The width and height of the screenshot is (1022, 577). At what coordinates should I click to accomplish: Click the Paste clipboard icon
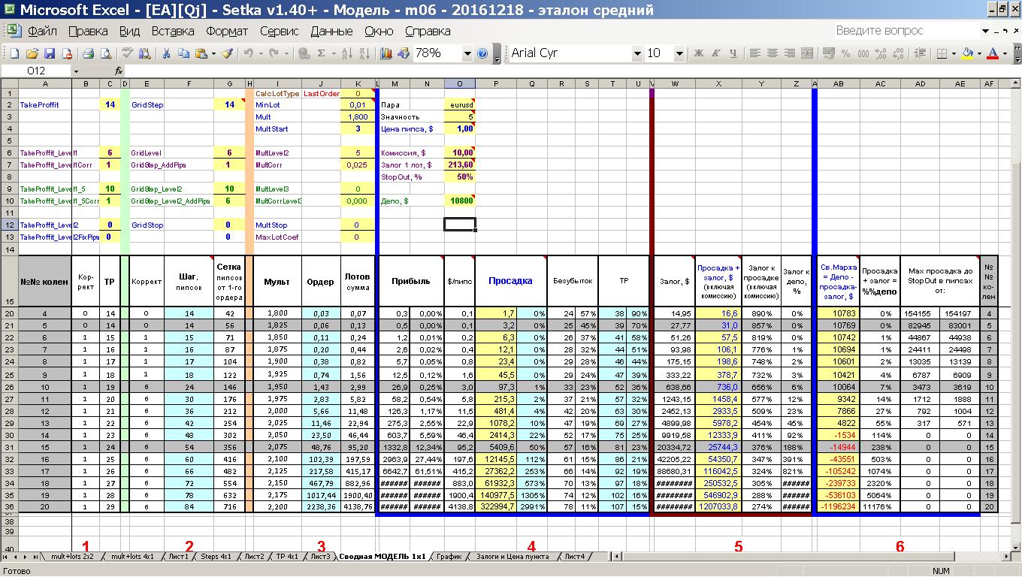click(x=201, y=53)
